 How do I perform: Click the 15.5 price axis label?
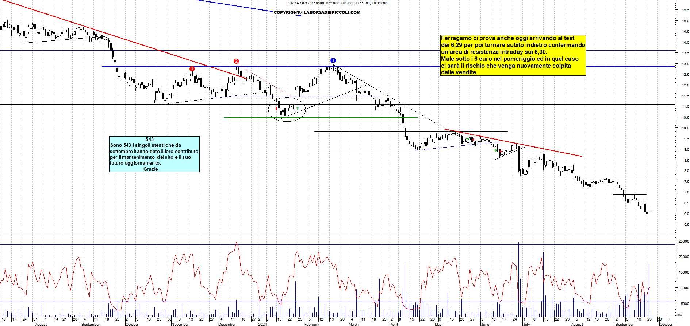tap(685, 10)
